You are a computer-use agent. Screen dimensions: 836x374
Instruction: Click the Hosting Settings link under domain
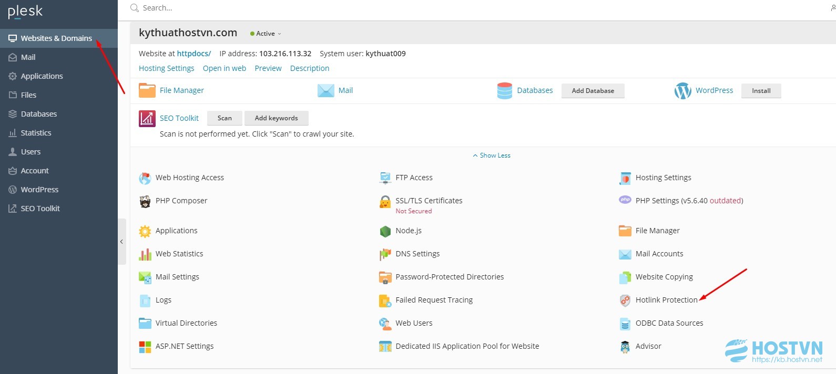pos(167,68)
